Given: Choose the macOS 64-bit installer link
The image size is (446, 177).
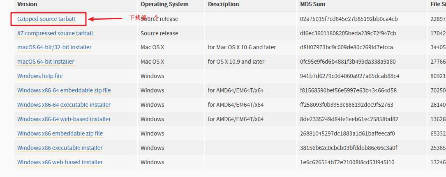Looking at the screenshot, I should tap(46, 62).
